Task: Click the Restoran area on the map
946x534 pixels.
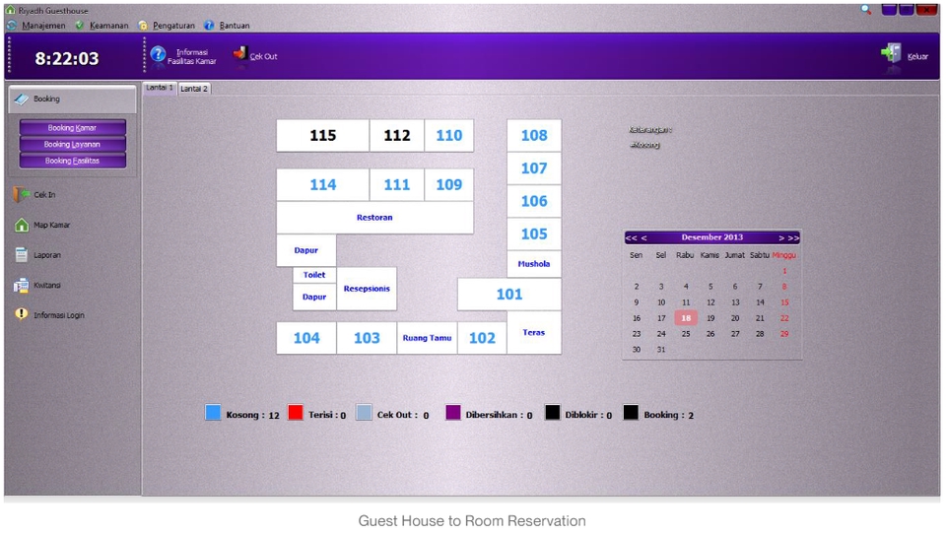Action: point(374,217)
